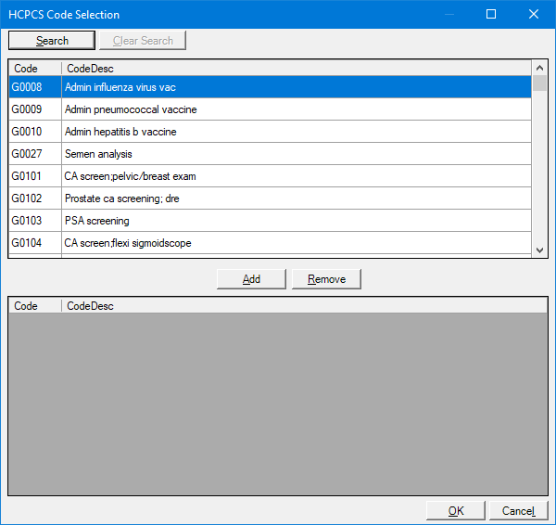Select G0008 Admin influenza virus vac row

click(270, 87)
